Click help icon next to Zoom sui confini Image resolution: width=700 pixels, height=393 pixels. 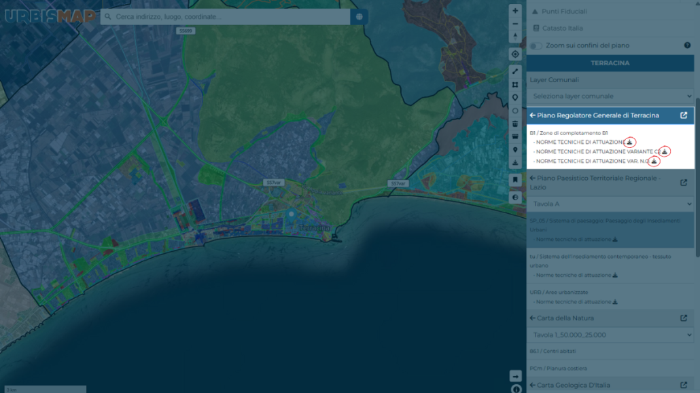pyautogui.click(x=687, y=45)
